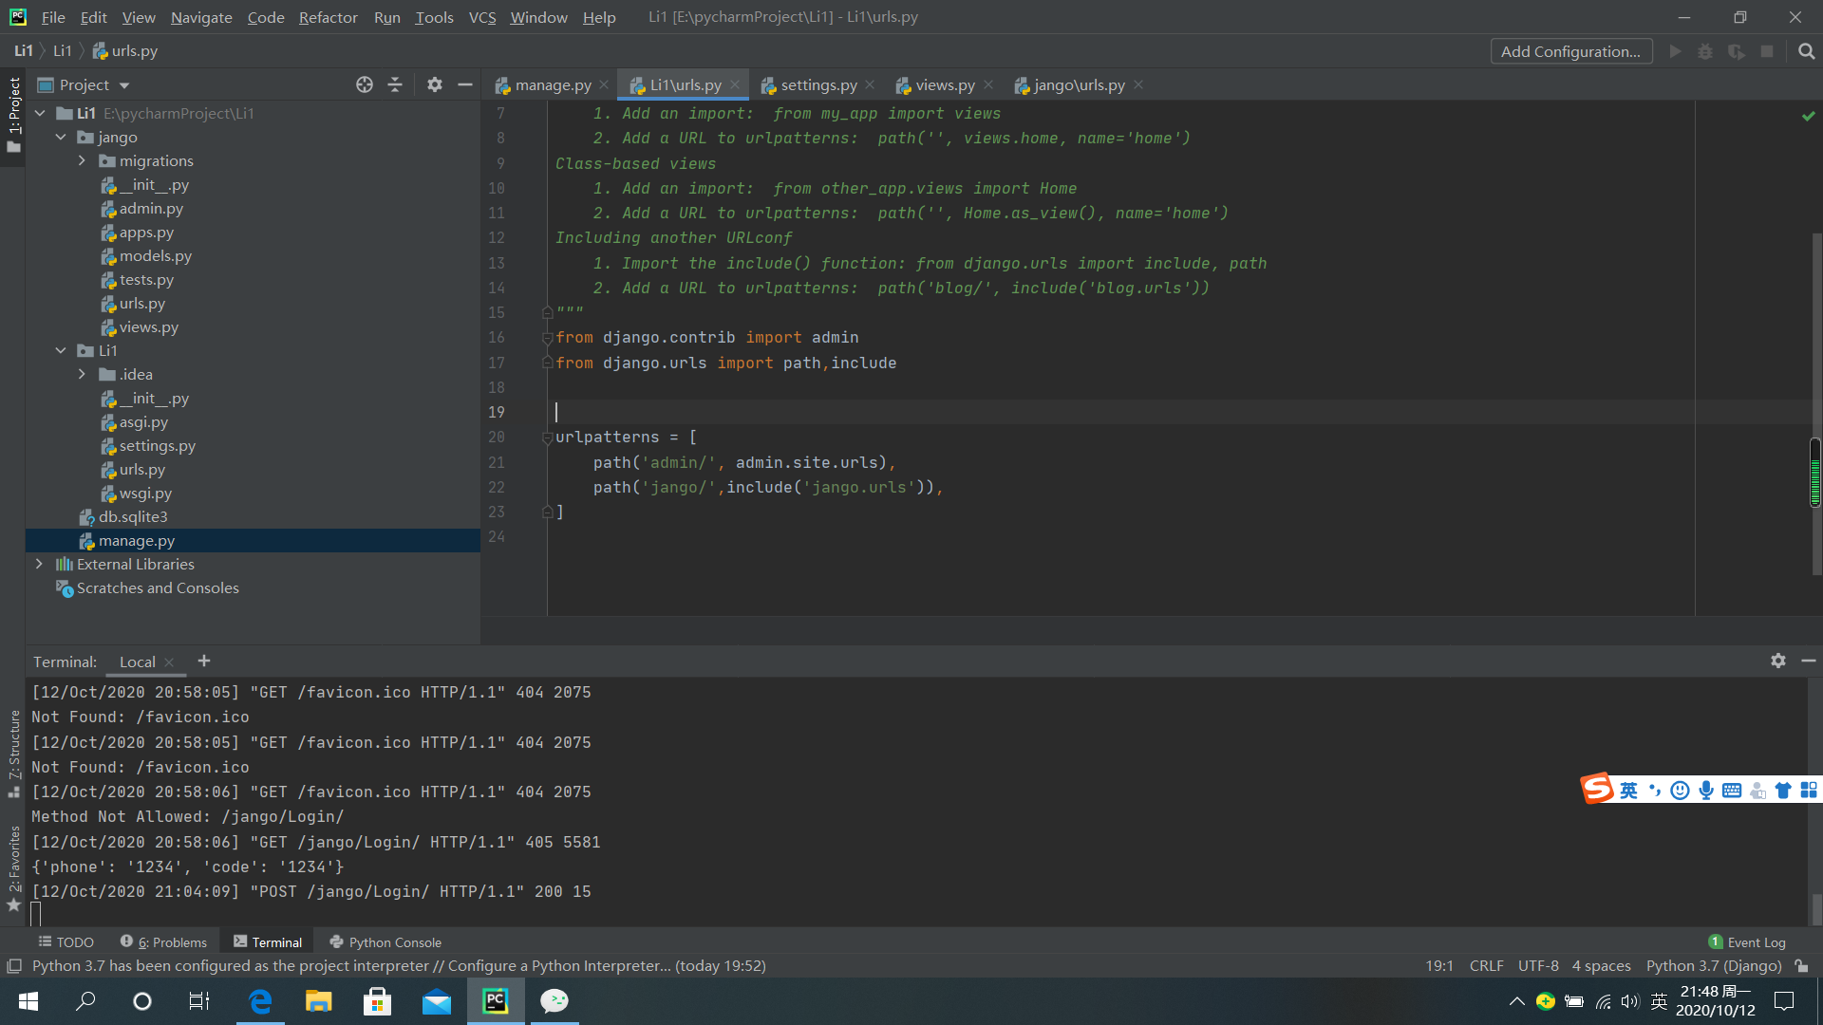Open File Explorer from taskbar
The width and height of the screenshot is (1823, 1025).
point(318,1001)
